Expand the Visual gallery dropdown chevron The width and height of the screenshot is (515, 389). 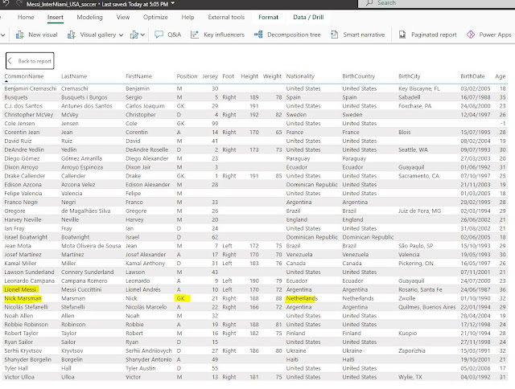pyautogui.click(x=121, y=35)
